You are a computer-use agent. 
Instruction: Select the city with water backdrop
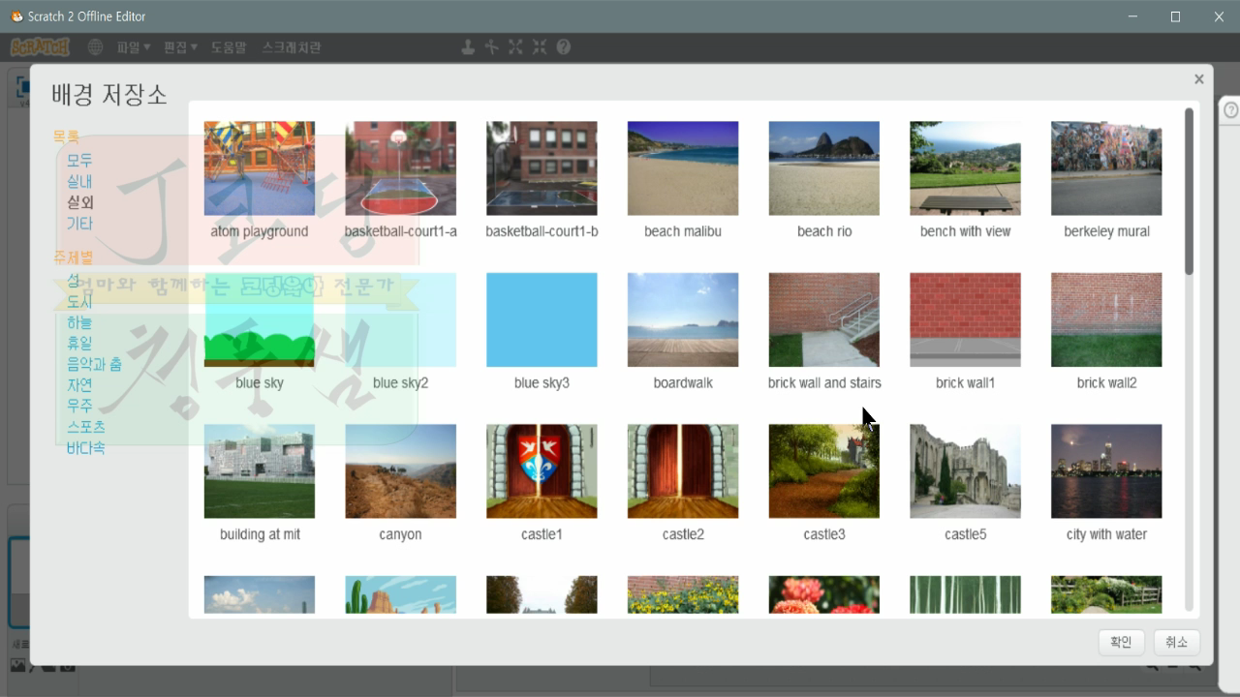coord(1106,471)
